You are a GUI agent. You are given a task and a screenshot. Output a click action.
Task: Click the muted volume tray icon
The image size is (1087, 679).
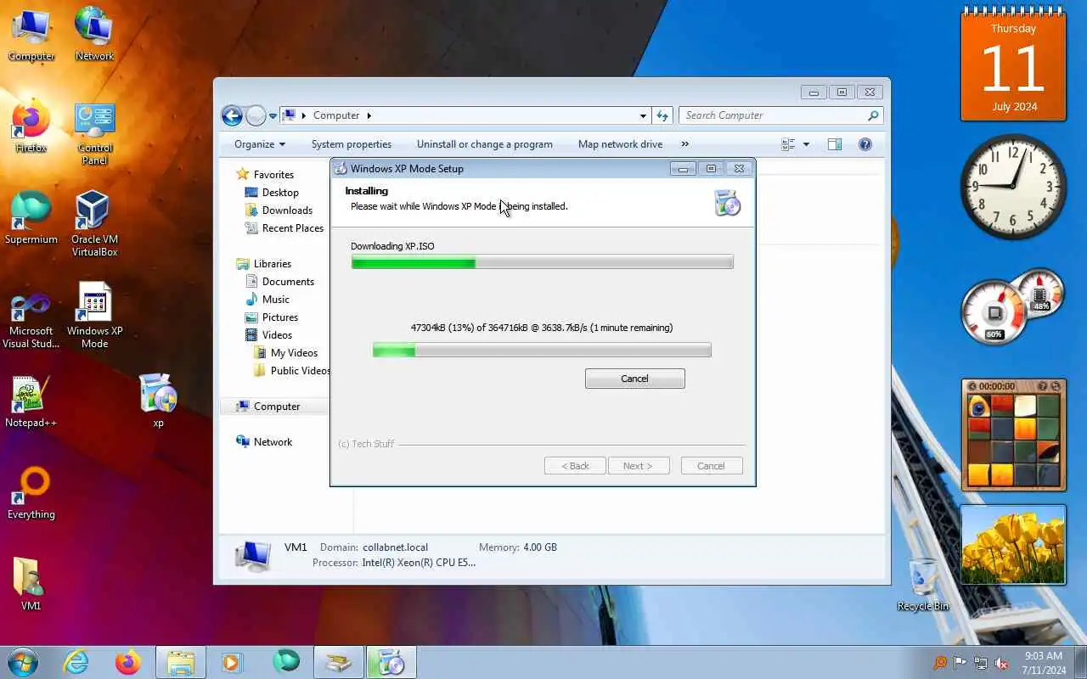[x=1002, y=664]
